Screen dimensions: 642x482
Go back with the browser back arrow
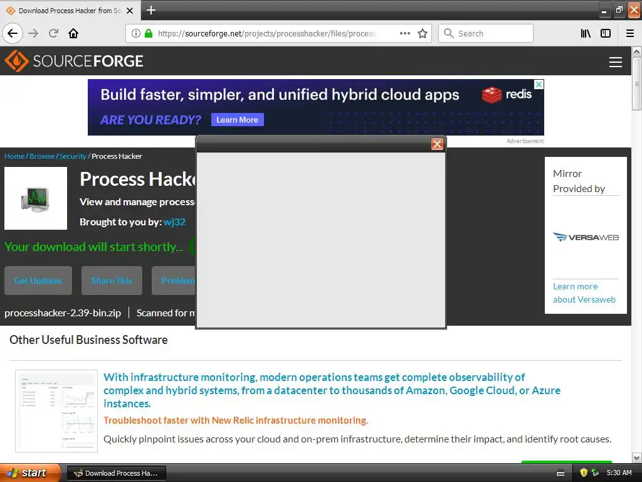(13, 33)
